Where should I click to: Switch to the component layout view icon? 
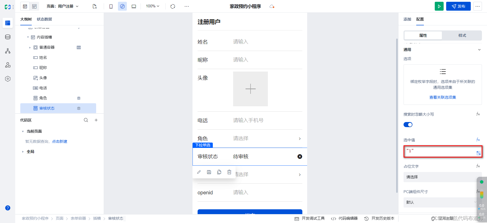point(34,6)
